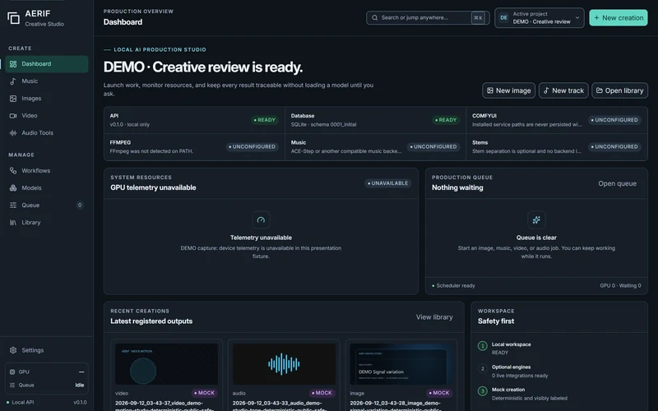This screenshot has width=658, height=411.
Task: Open Settings from sidebar
Action: tap(47, 350)
